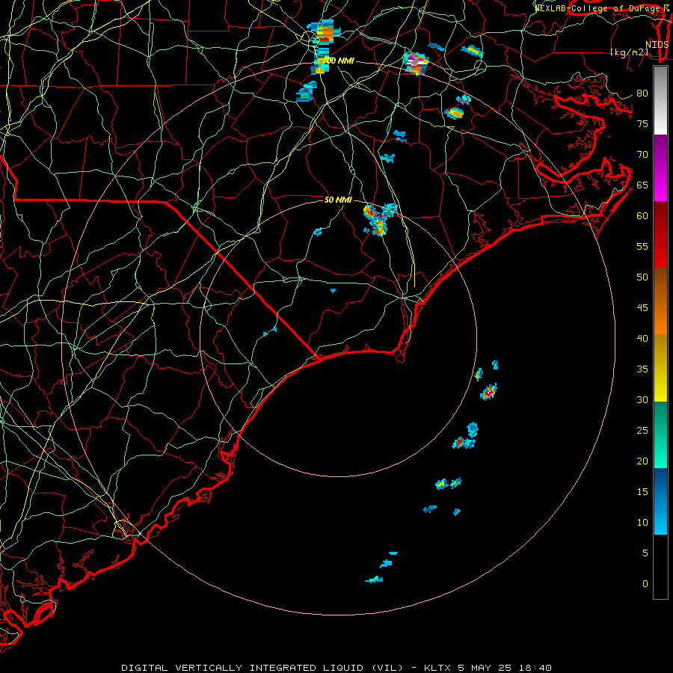Click the blue band of the VIL legend
Screen dimensions: 673x673
pyautogui.click(x=660, y=501)
